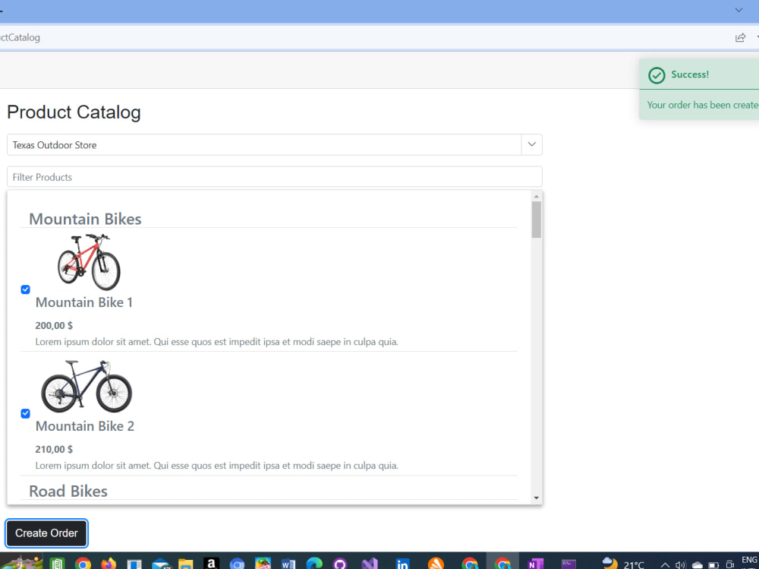Open the terminal icon in the taskbar
759x569 pixels.
568,564
